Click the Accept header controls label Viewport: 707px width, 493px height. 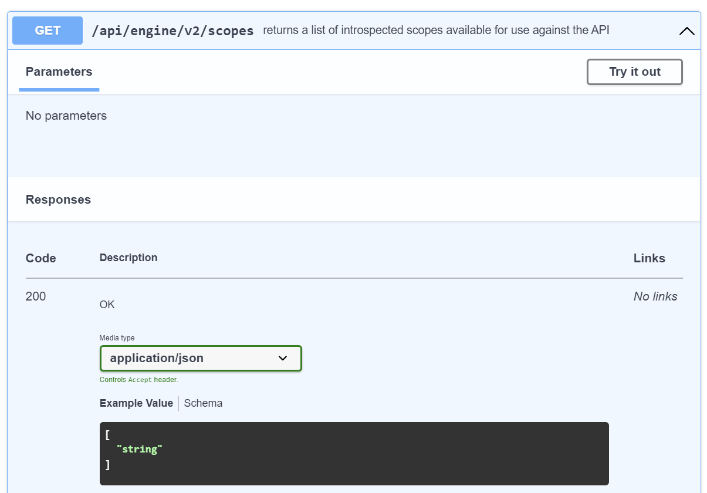139,380
